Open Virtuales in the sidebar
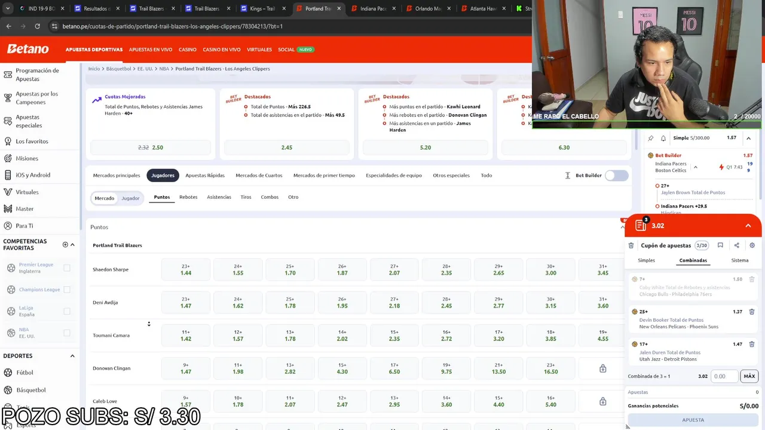 point(27,192)
